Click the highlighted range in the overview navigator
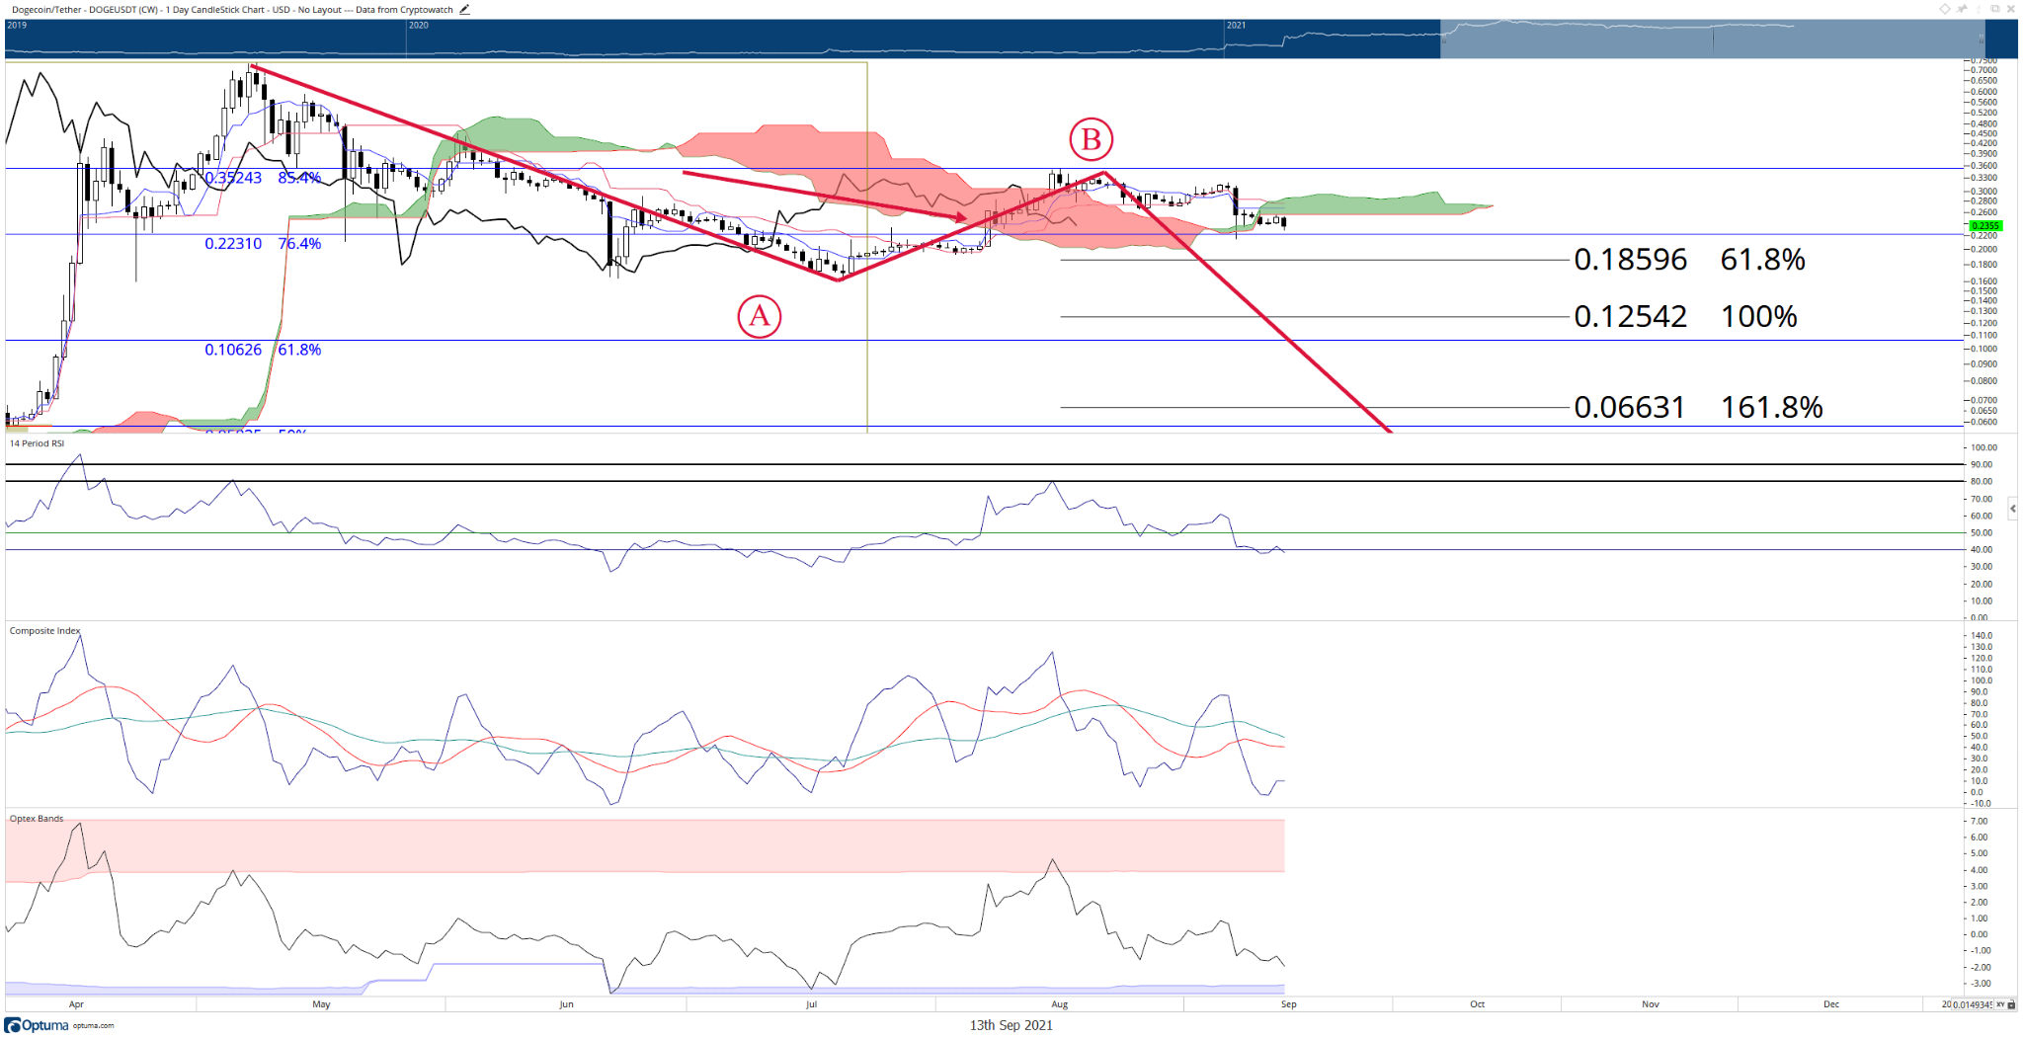 pyautogui.click(x=1712, y=39)
